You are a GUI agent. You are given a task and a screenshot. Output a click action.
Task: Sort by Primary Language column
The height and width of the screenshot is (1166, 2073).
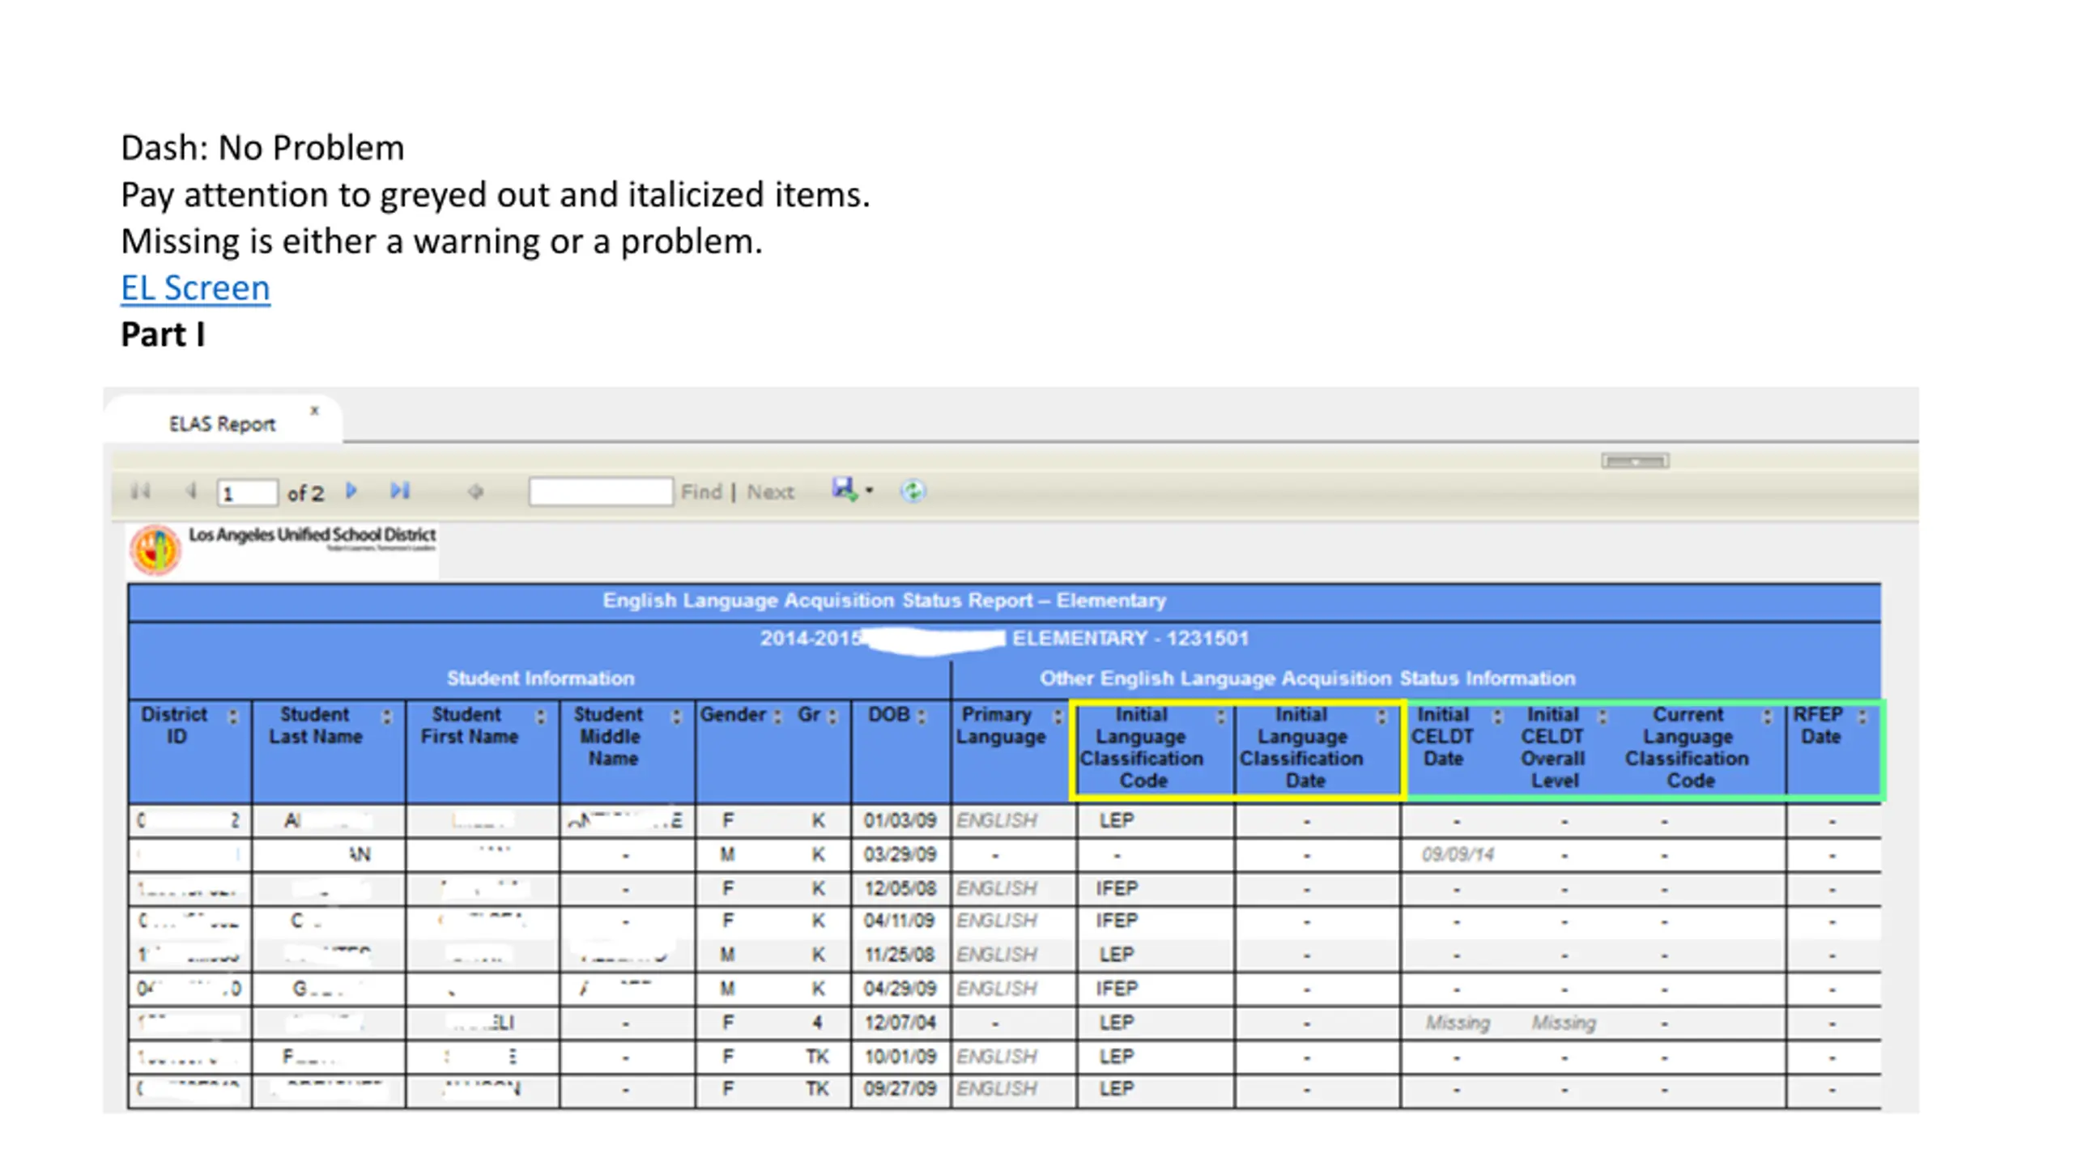tap(1057, 717)
